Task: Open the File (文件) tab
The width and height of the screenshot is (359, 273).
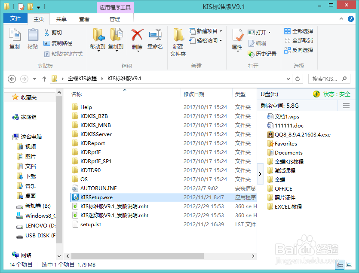Action: (x=15, y=18)
